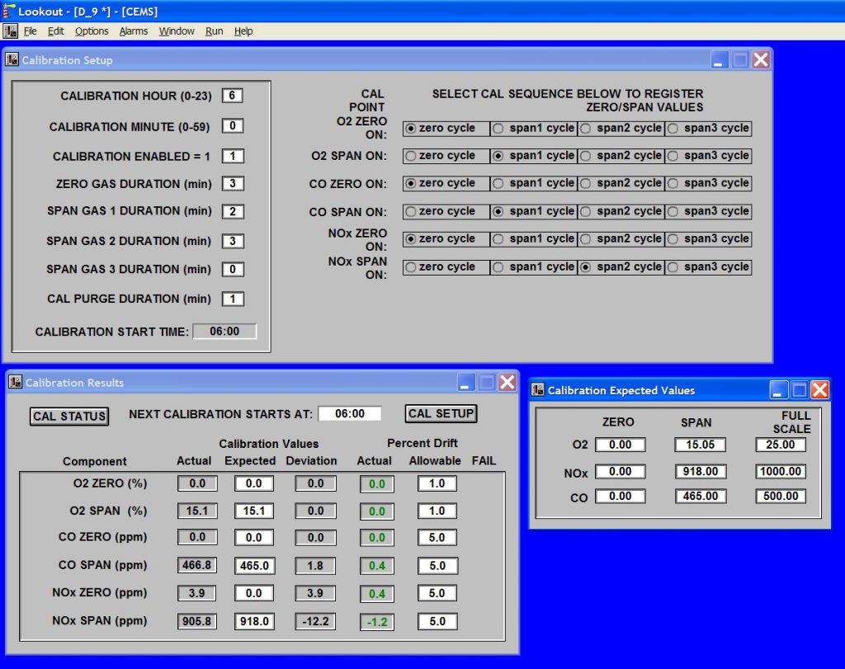The height and width of the screenshot is (669, 845).
Task: Open the Window menu
Action: [x=177, y=31]
